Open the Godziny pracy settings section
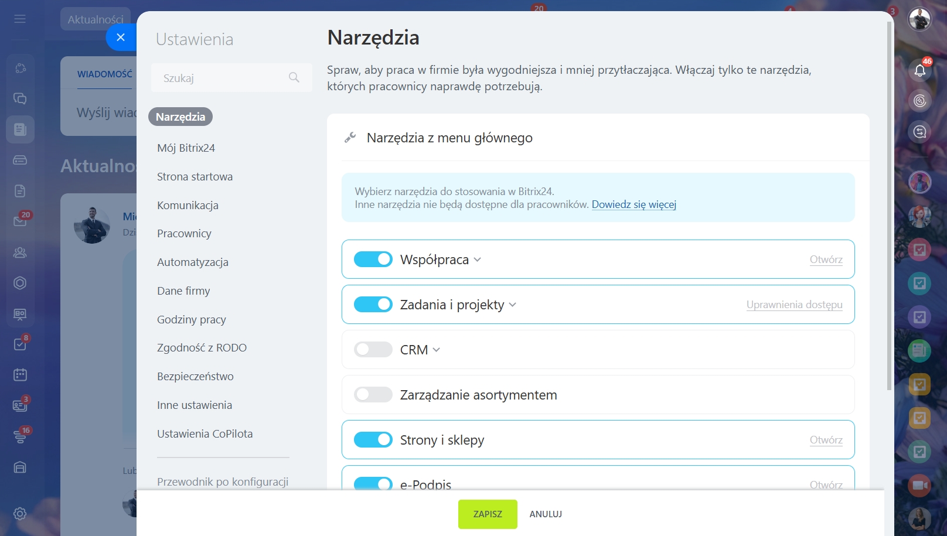947x536 pixels. click(192, 319)
